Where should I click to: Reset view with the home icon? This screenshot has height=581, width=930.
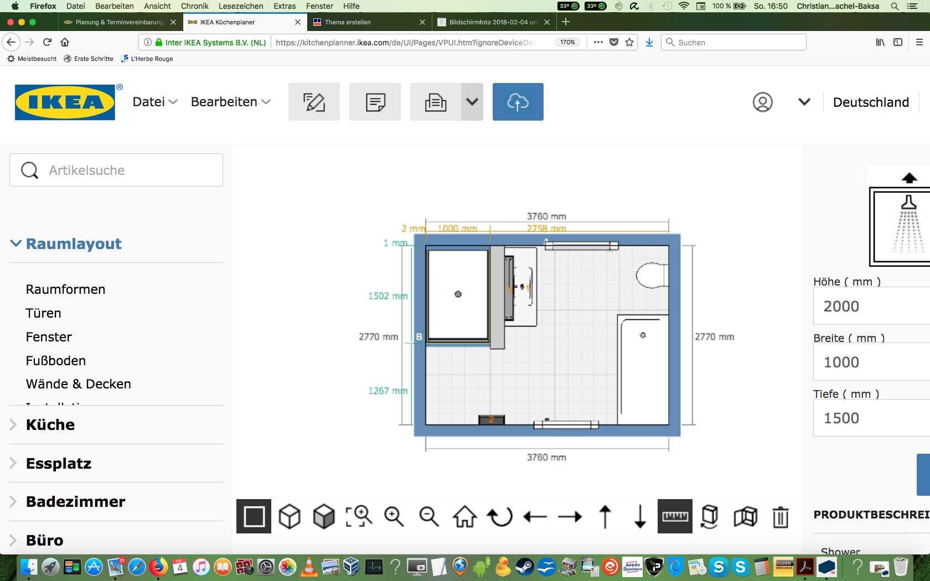tap(464, 516)
